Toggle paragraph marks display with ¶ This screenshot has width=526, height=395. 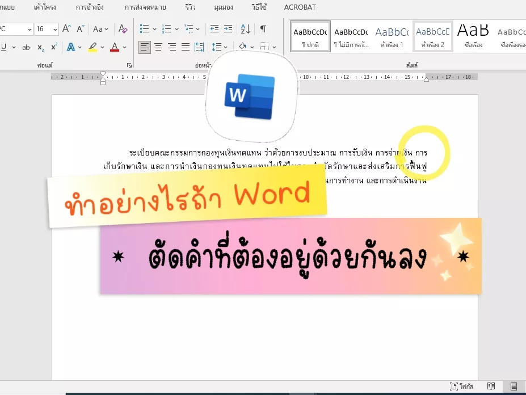[263, 28]
